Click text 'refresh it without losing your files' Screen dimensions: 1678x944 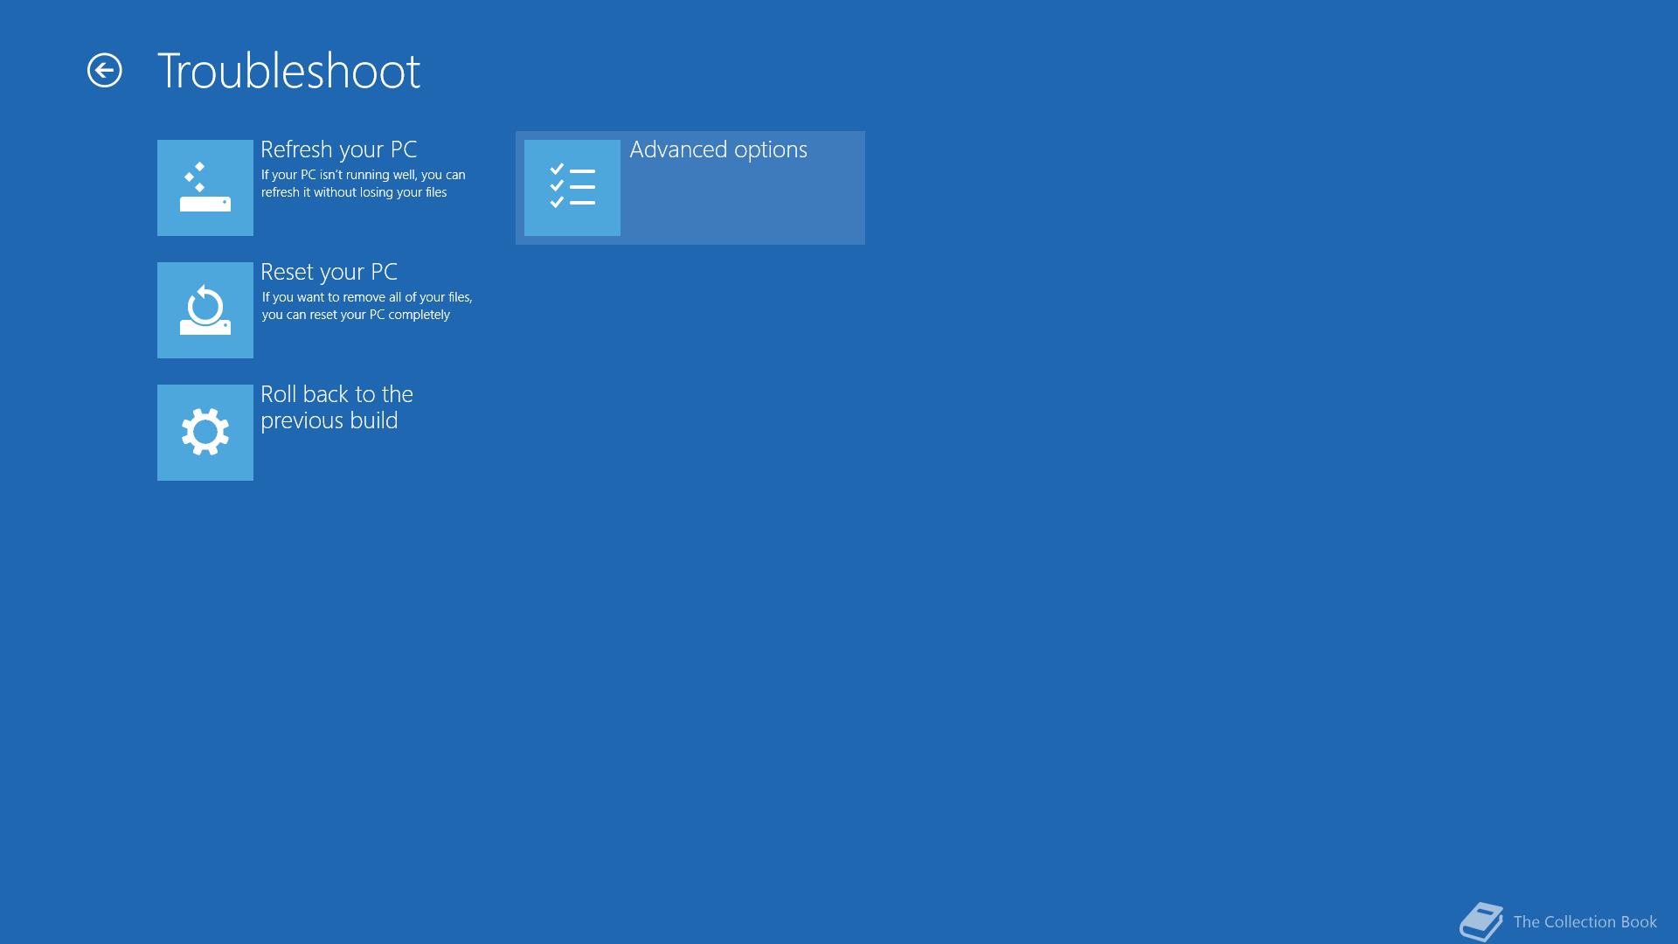(x=354, y=192)
